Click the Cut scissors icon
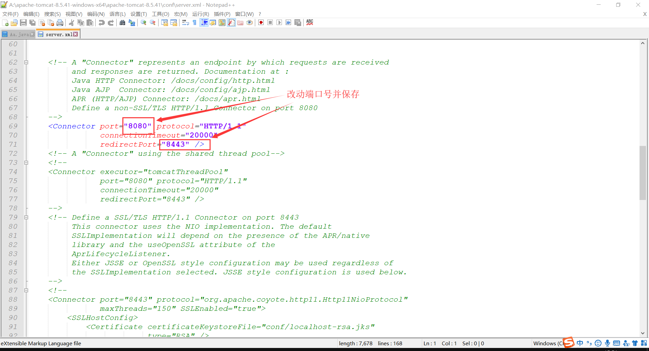Viewport: 649px width, 351px height. [72, 23]
